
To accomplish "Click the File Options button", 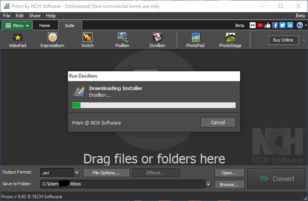I will (106, 172).
